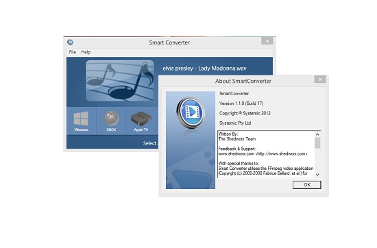Click the music note file thumbnail
377x248 pixels.
point(120,81)
